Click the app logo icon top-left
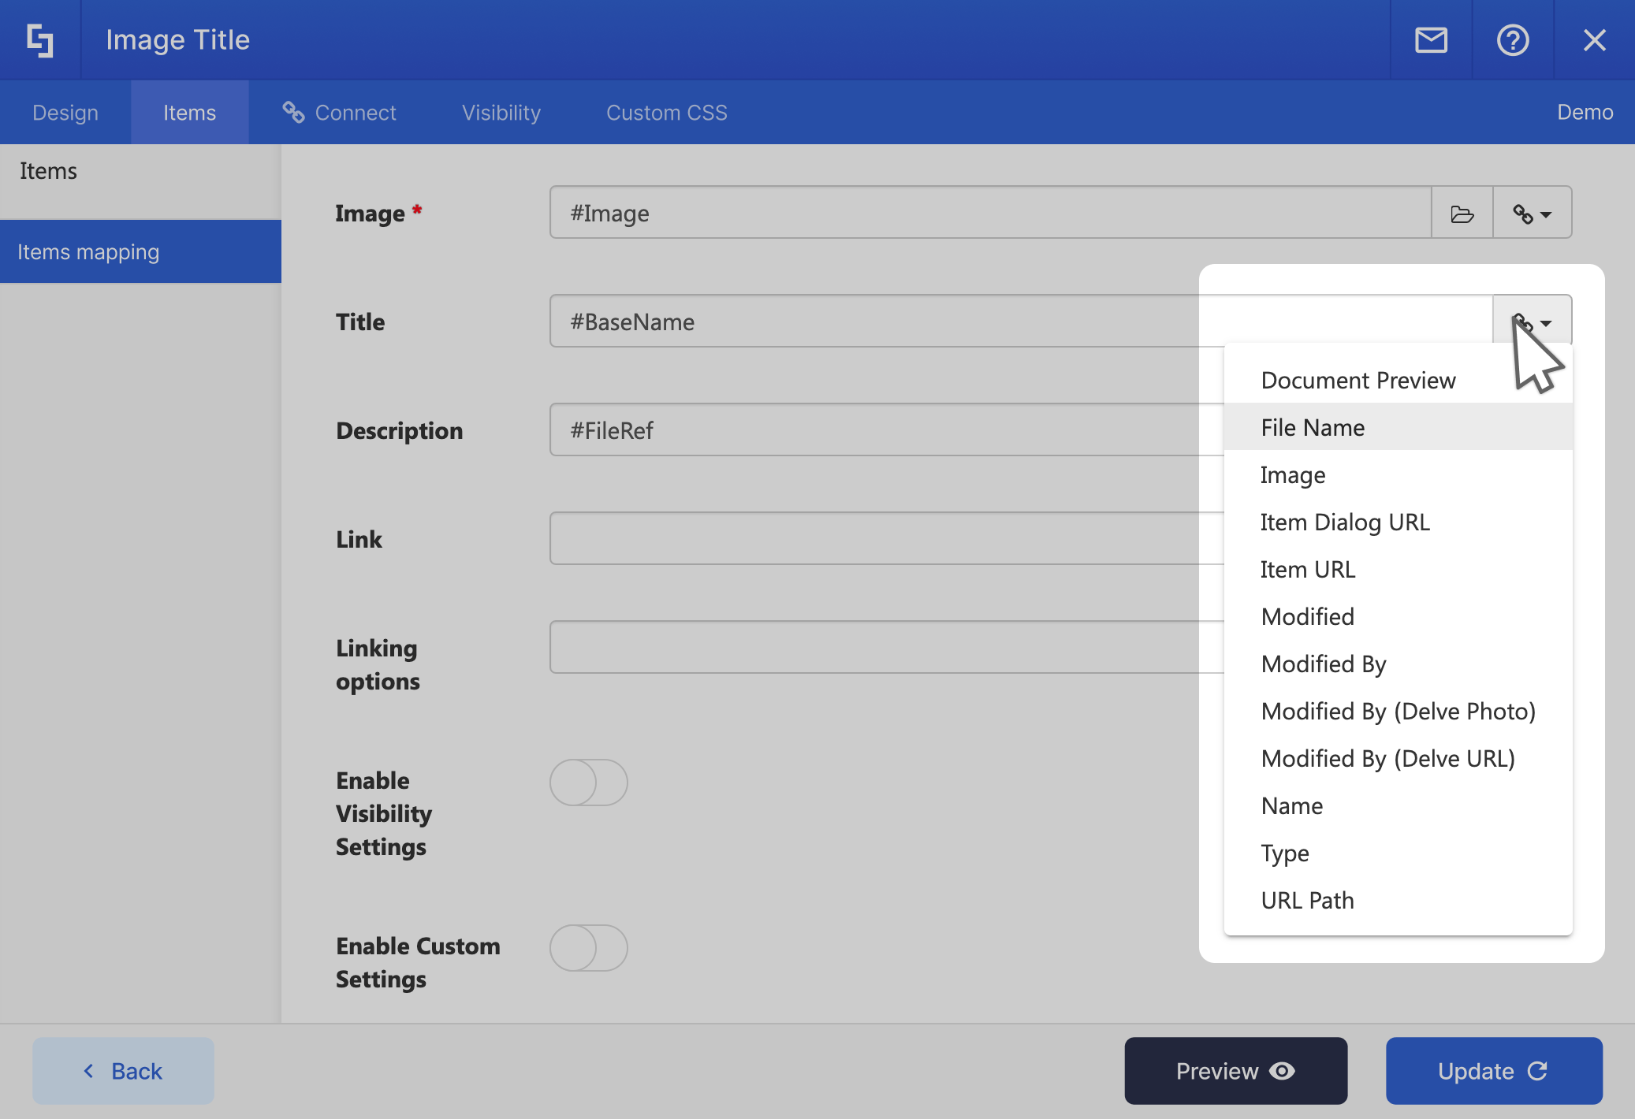Viewport: 1635px width, 1119px height. pyautogui.click(x=40, y=40)
